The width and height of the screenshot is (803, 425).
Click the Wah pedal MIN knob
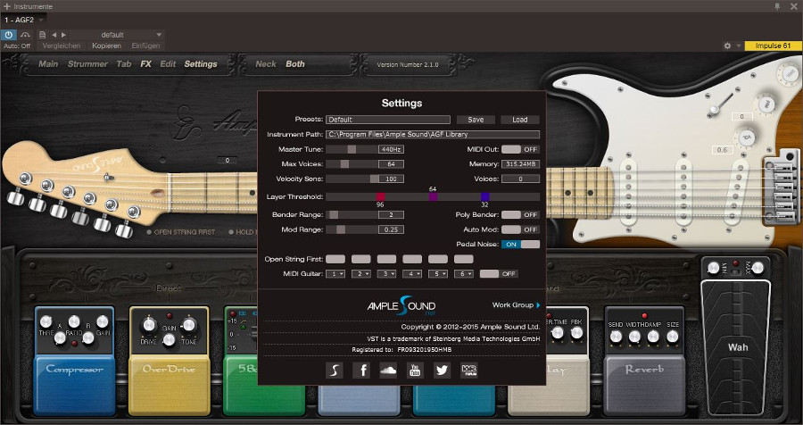(x=714, y=268)
